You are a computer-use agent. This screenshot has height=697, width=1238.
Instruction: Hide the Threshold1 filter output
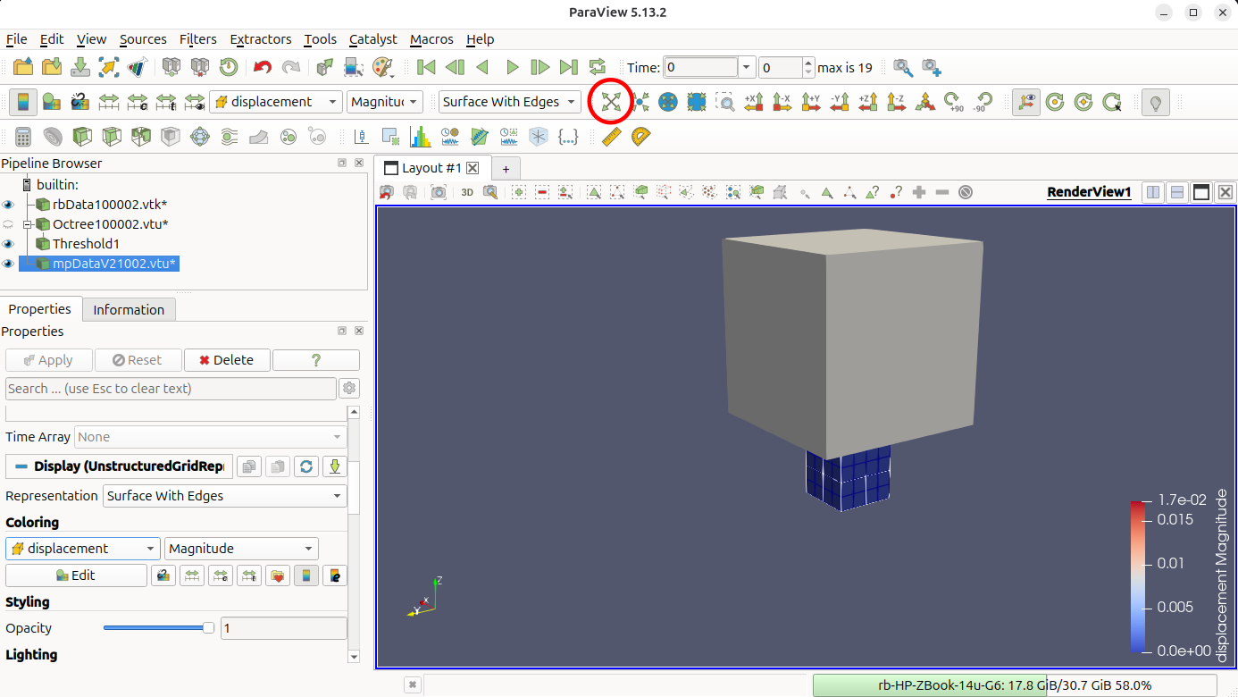pos(9,244)
